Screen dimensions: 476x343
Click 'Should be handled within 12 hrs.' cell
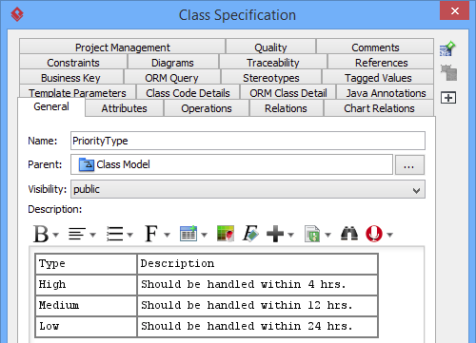pyautogui.click(x=257, y=306)
